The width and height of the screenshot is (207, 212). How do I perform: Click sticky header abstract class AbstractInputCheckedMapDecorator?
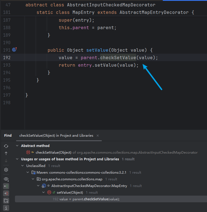tap(90, 5)
